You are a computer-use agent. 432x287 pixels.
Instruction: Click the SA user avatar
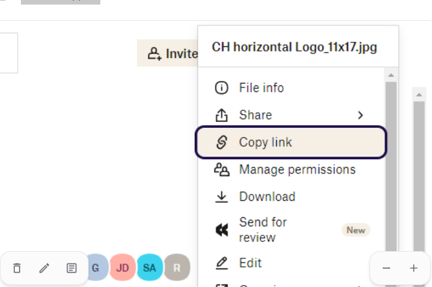(x=150, y=267)
